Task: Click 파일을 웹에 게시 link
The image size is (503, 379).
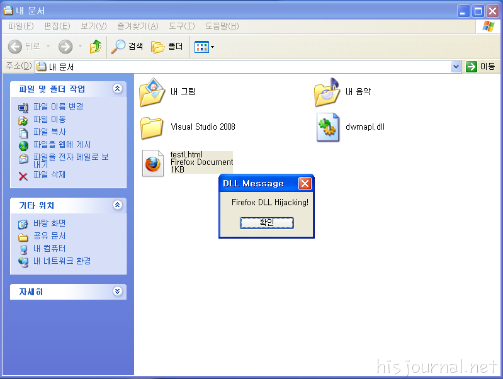Action: 62,145
